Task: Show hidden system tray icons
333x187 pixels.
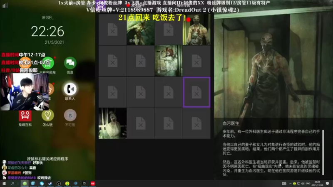Action: pos(290,183)
